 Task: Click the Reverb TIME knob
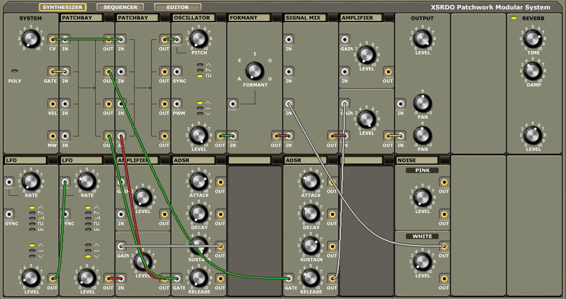point(533,39)
